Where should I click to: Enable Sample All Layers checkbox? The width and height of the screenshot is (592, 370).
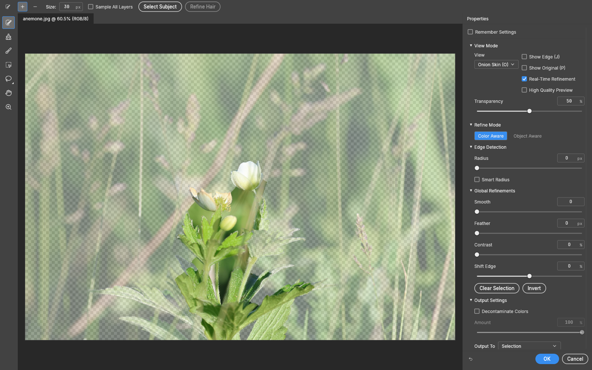click(x=91, y=7)
